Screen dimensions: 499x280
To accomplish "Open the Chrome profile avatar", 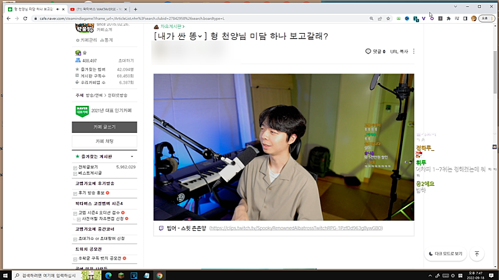I will click(x=473, y=19).
